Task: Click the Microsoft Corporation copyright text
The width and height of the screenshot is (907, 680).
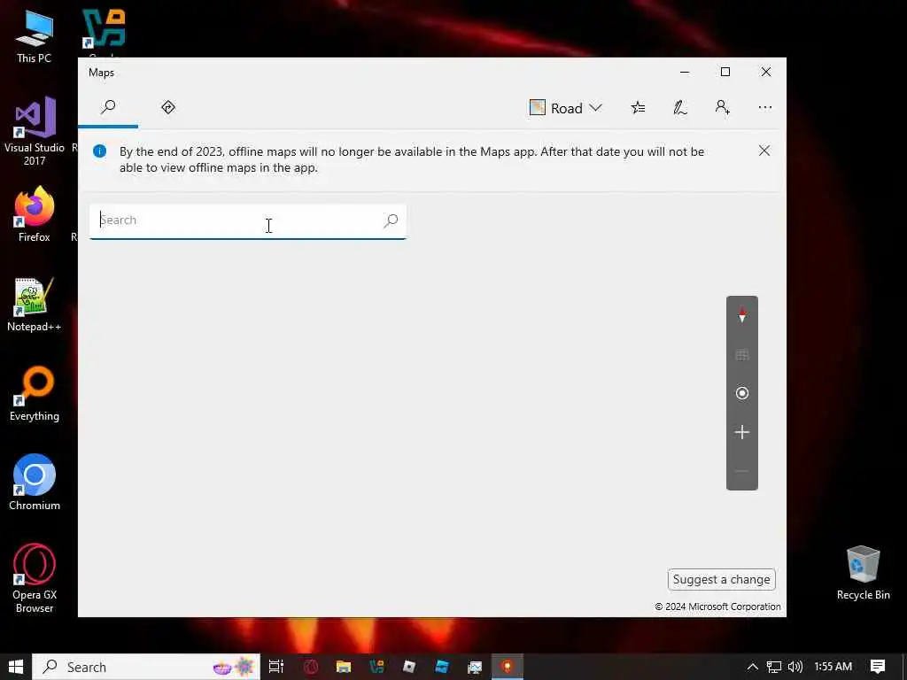Action: (x=717, y=607)
